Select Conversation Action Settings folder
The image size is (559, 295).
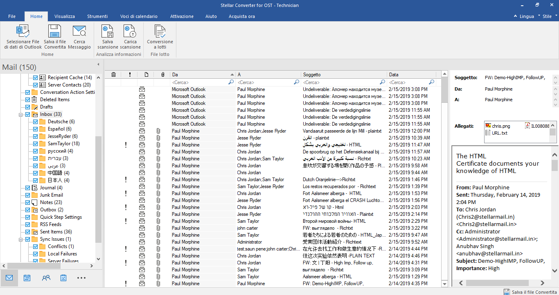[x=68, y=92]
